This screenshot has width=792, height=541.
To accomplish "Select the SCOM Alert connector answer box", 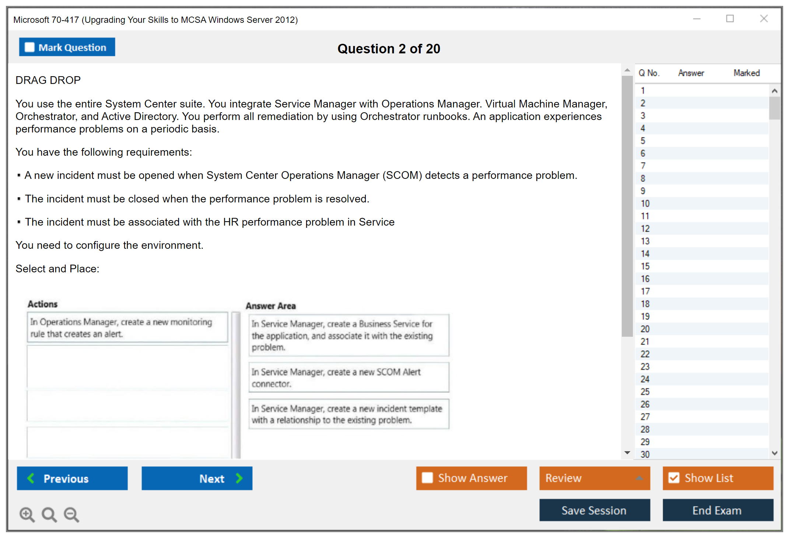I will (348, 378).
